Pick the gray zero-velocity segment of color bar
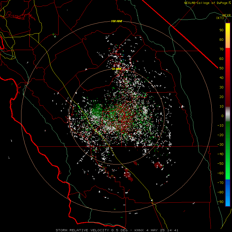232x232 pixels. click(228, 114)
